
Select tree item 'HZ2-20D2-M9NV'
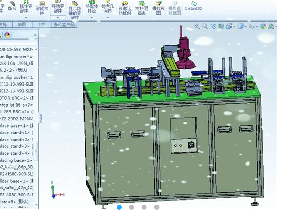coord(17,119)
